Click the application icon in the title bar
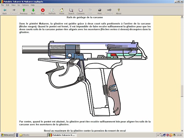 click(x=2, y=2)
